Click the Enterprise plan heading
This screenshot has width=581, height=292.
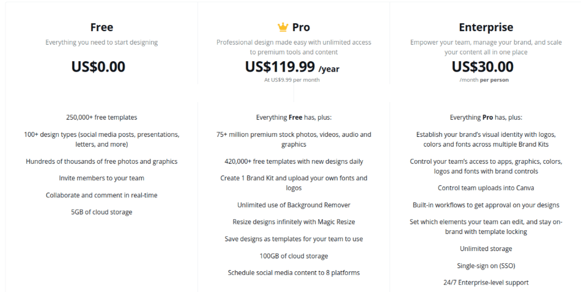[486, 27]
